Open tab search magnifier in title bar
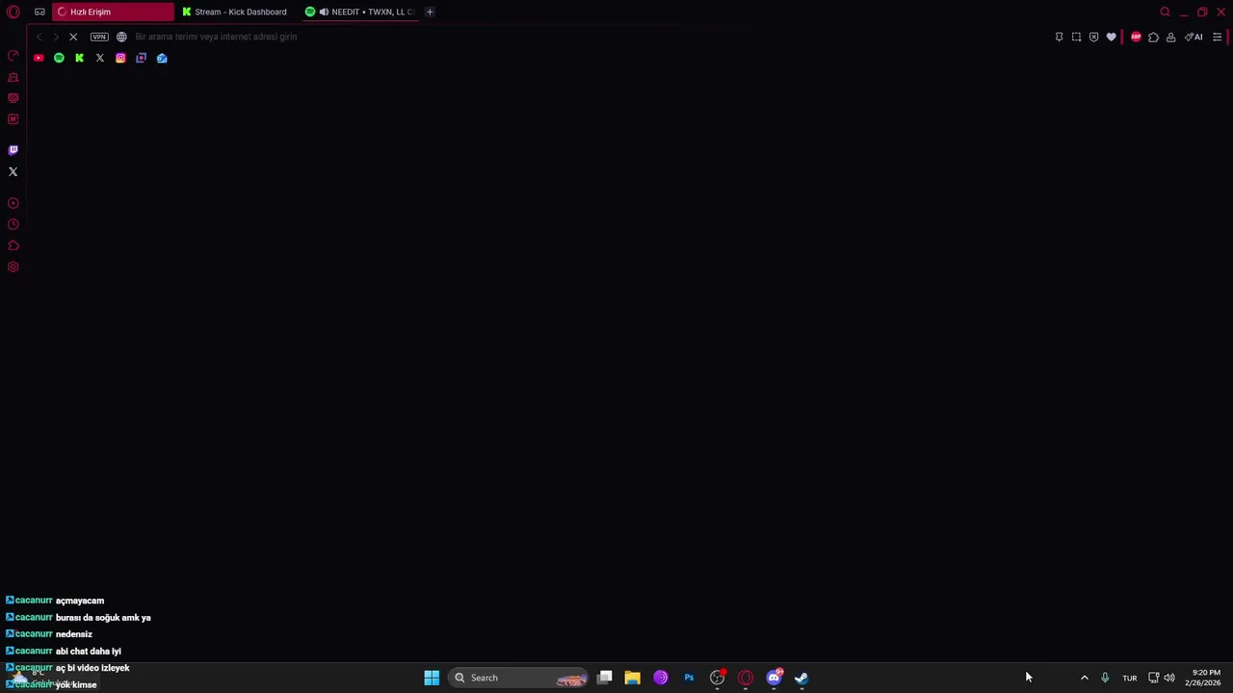This screenshot has height=693, width=1233. pos(1165,12)
